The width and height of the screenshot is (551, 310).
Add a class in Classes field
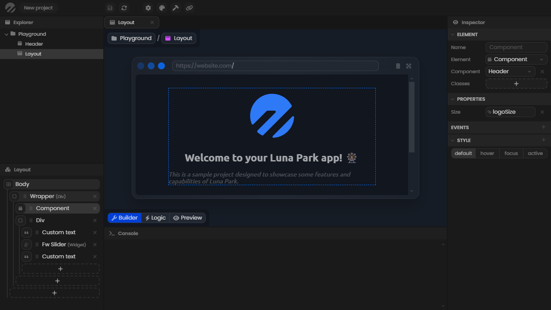coord(516,84)
